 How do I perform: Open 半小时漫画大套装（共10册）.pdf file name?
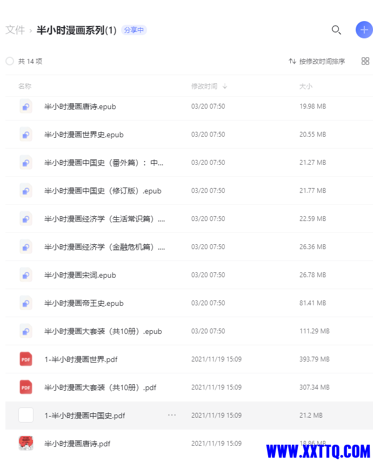(x=100, y=387)
